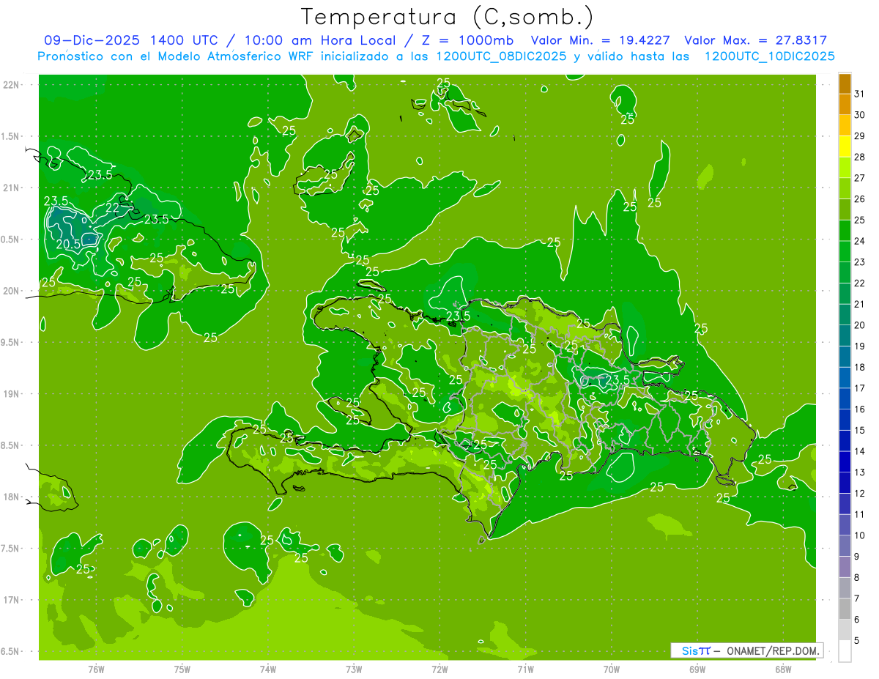This screenshot has width=879, height=679.
Task: Click the "17N" latitude axis label
Action: tap(11, 600)
